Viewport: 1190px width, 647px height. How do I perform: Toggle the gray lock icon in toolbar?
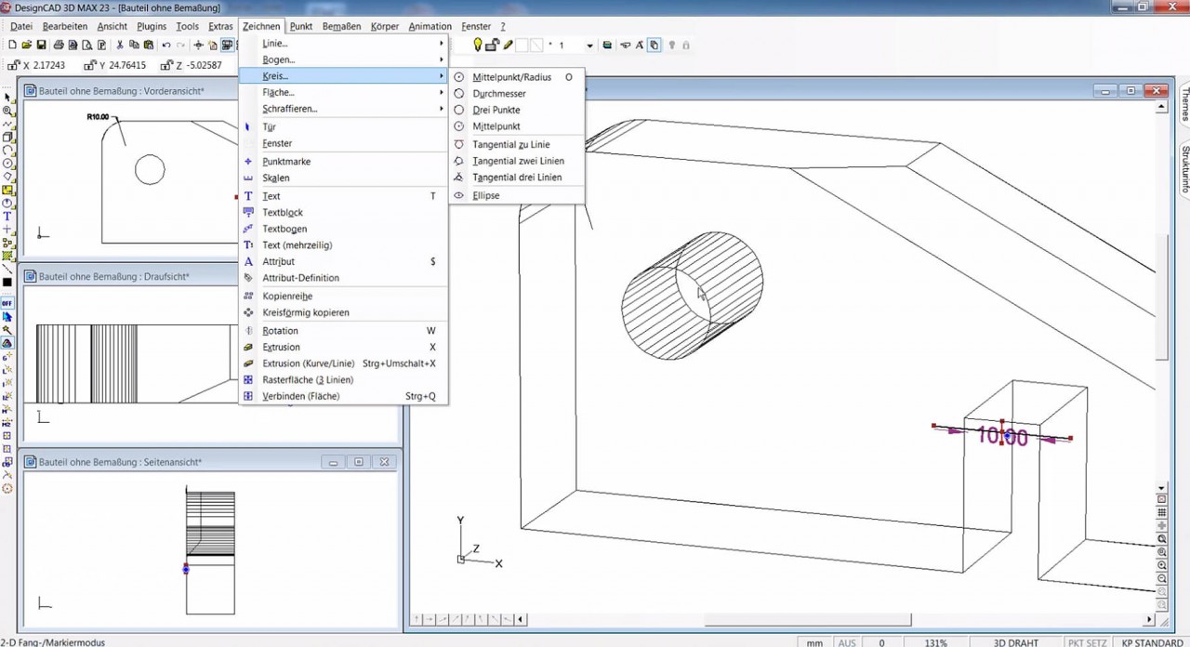(x=686, y=45)
